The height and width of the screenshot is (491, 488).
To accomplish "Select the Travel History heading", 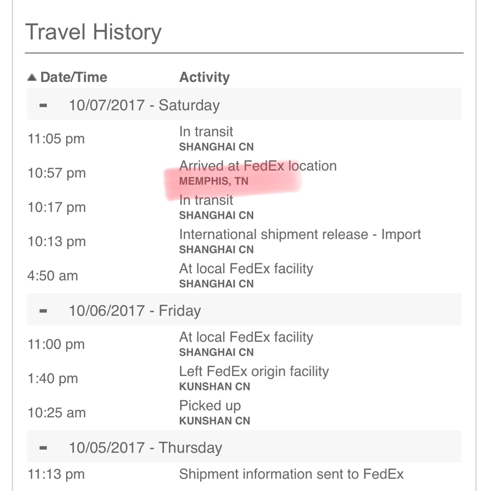I will click(x=93, y=32).
